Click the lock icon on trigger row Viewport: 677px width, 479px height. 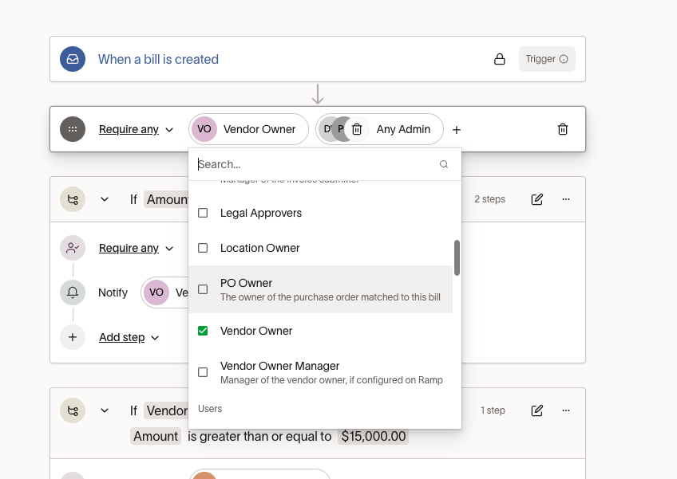coord(500,59)
